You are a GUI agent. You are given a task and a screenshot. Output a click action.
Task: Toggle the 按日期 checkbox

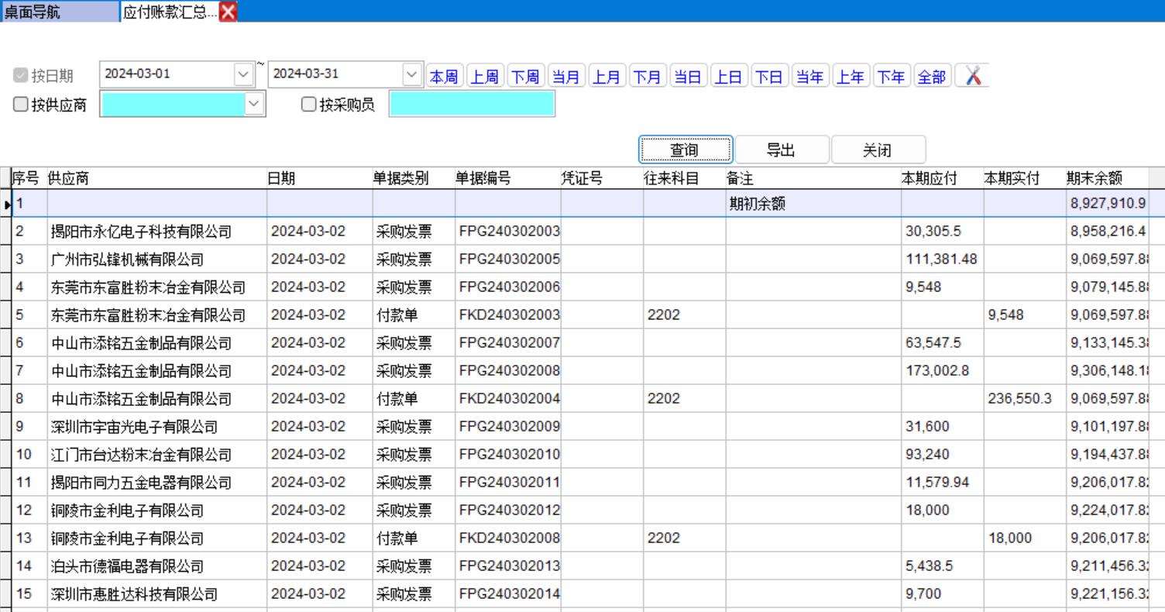pyautogui.click(x=21, y=76)
